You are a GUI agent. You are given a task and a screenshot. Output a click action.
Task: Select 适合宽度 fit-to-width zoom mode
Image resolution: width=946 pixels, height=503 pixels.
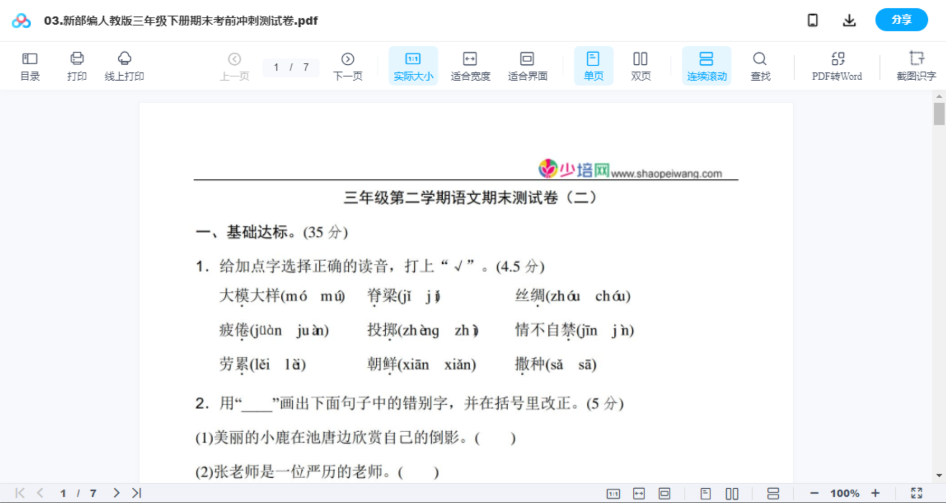tap(470, 65)
